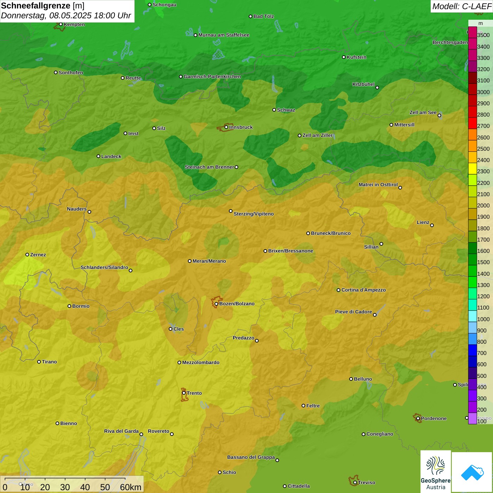Click the GeoSphere Austria logo
The image size is (493, 493).
coord(436,472)
